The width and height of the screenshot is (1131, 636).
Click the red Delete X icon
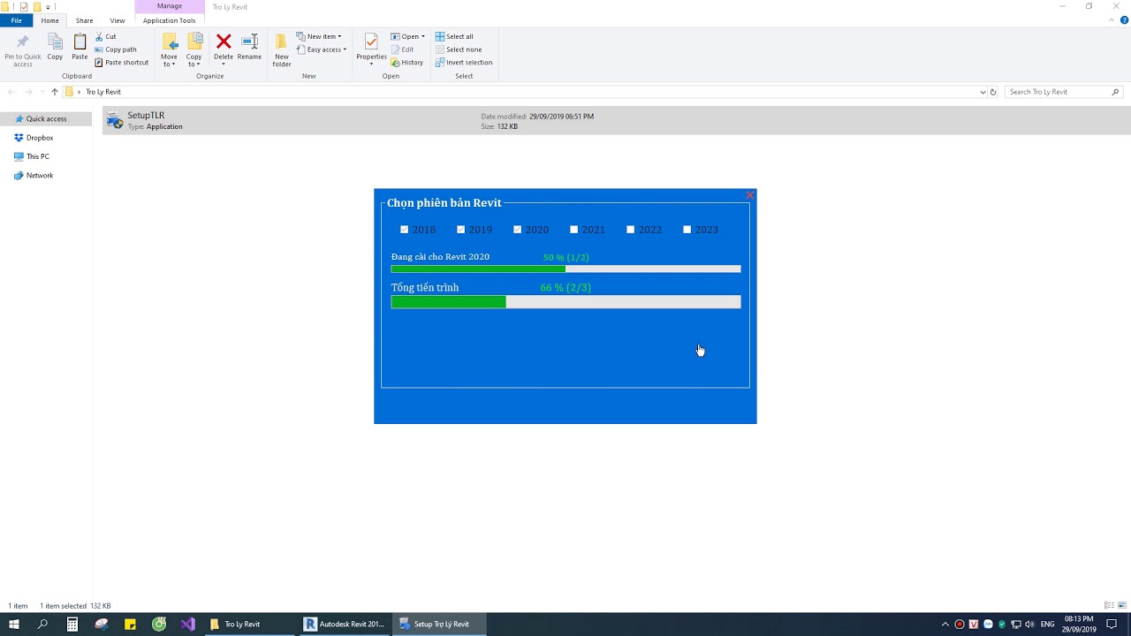click(x=224, y=42)
